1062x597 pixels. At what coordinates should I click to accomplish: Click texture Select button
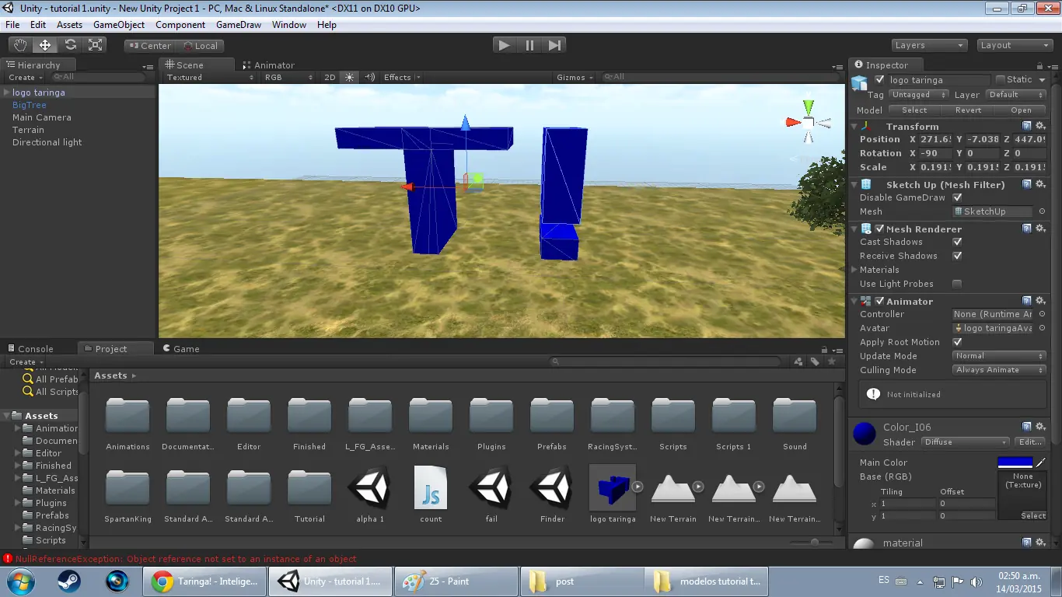pos(1033,515)
